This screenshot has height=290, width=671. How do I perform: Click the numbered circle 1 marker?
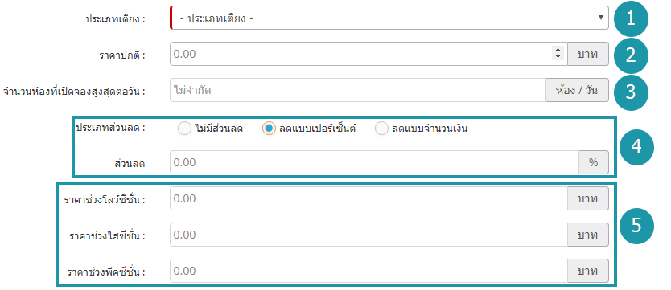tap(631, 18)
